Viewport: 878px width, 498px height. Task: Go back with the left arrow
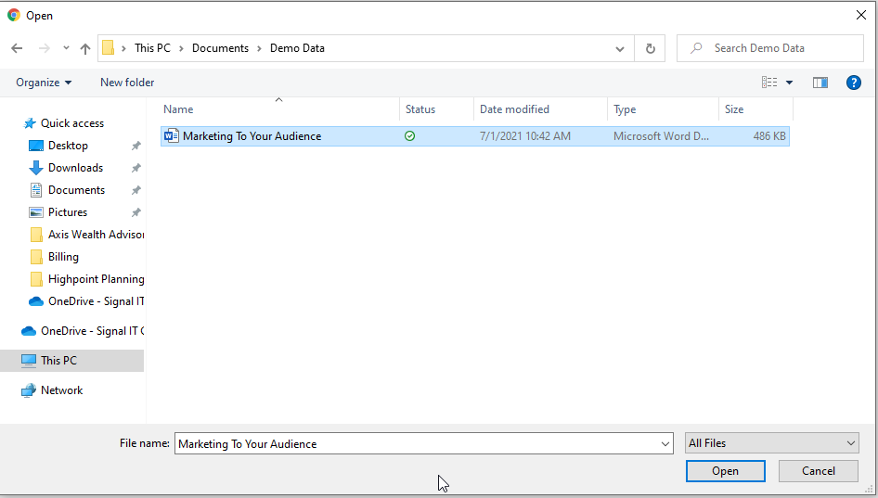click(17, 48)
